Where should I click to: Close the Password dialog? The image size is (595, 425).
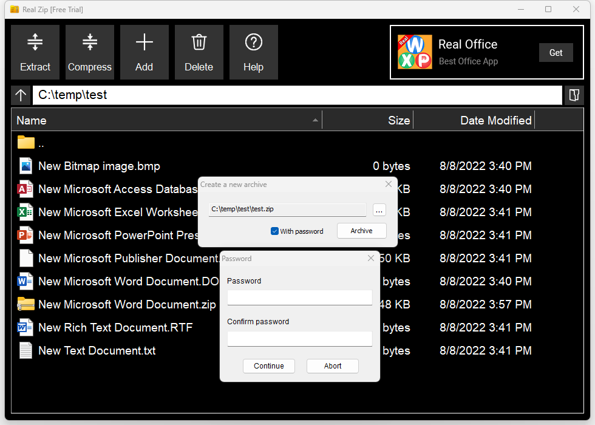point(371,259)
